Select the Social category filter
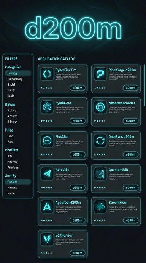The image size is (146, 263). [x=11, y=84]
